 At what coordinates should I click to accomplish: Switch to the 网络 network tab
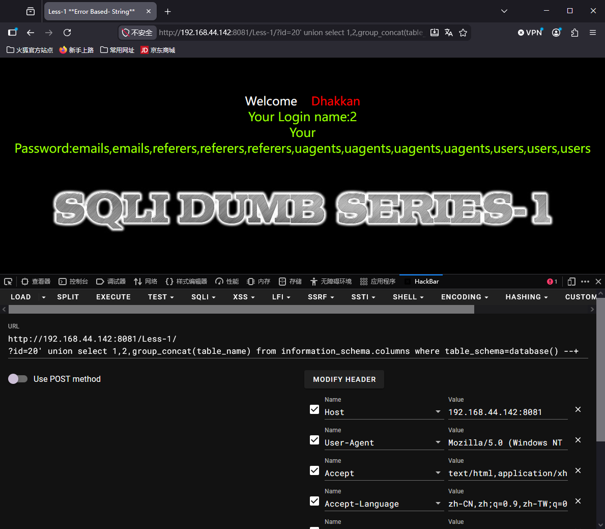(x=146, y=282)
